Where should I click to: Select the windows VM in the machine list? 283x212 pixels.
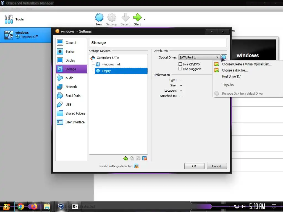pyautogui.click(x=25, y=35)
